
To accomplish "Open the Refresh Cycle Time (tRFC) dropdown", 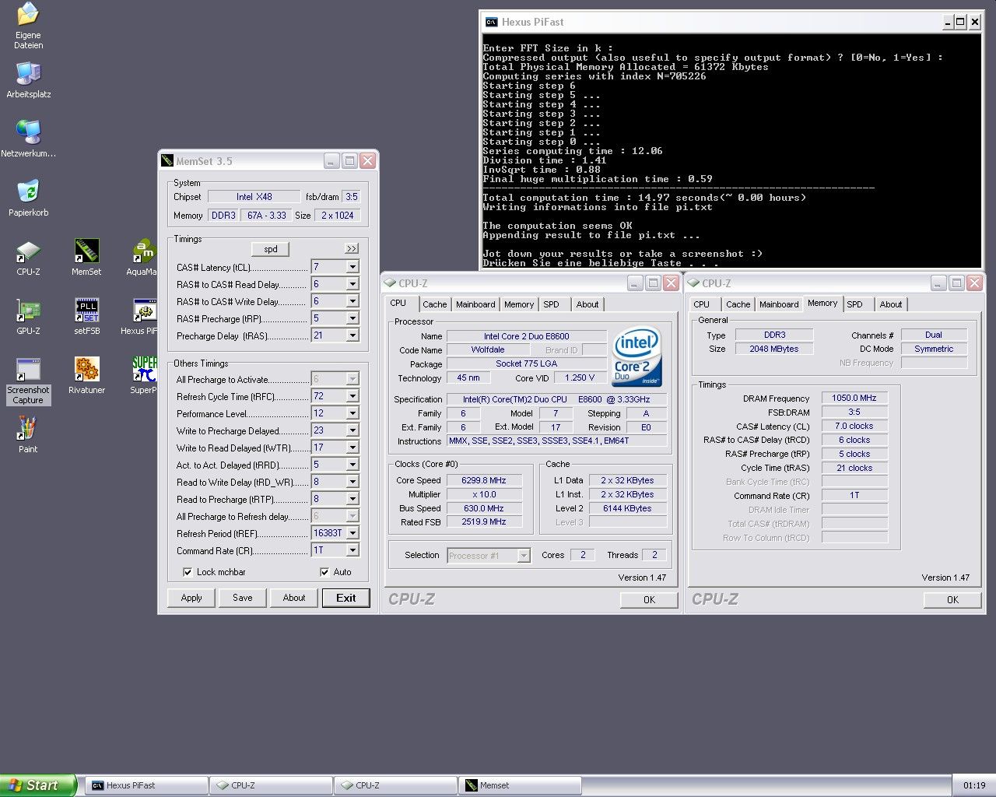I will 352,396.
